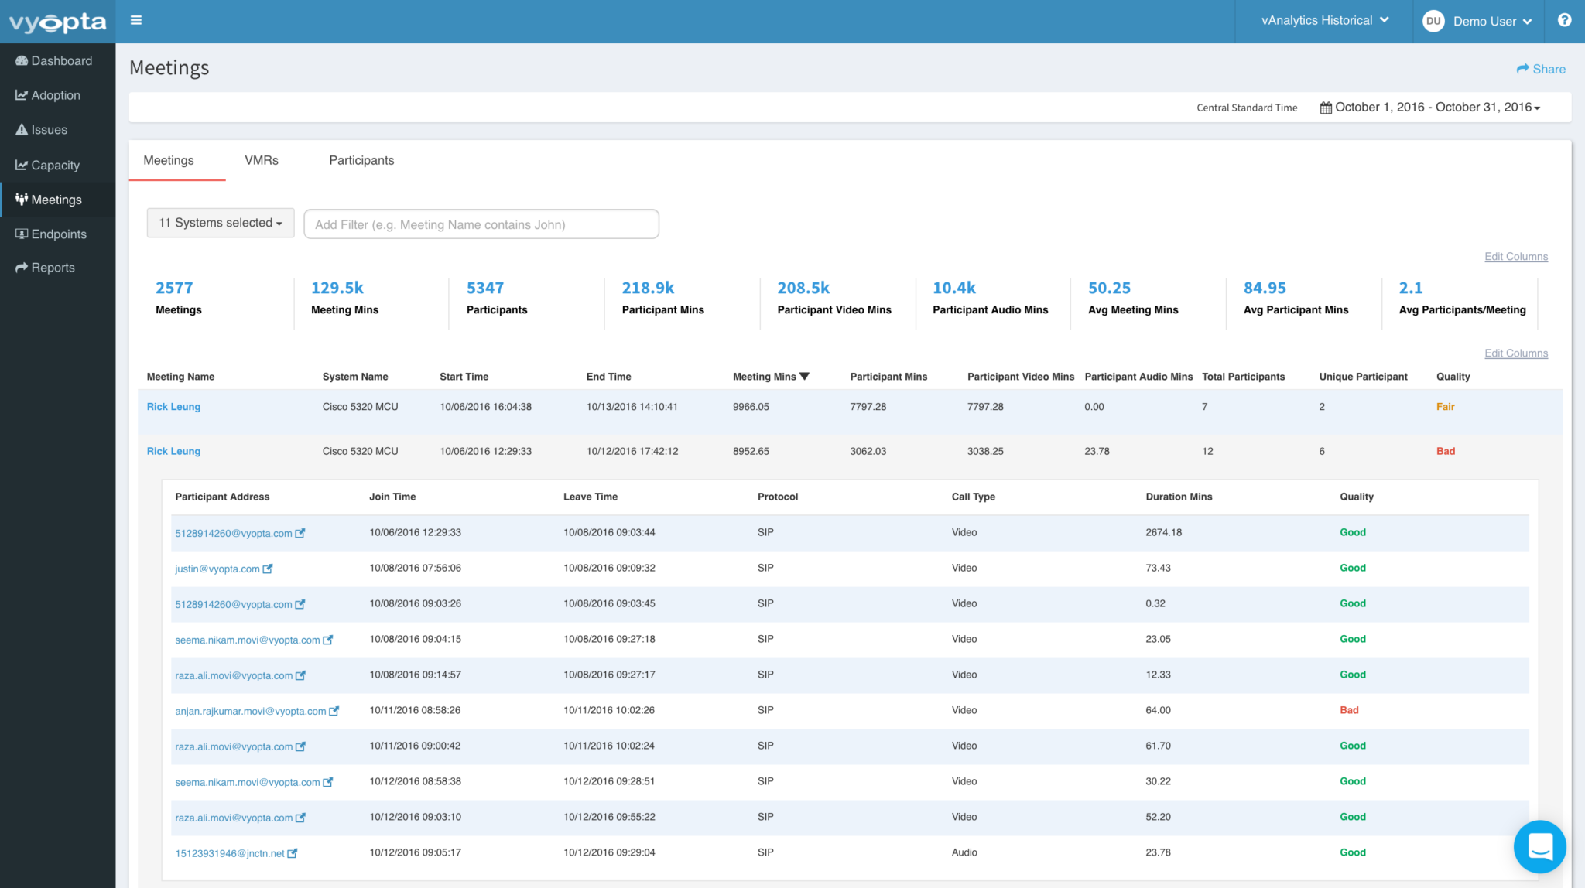The width and height of the screenshot is (1585, 888).
Task: Open raza.ali.movi@vyopta.com link joined 10/11
Action: point(234,746)
